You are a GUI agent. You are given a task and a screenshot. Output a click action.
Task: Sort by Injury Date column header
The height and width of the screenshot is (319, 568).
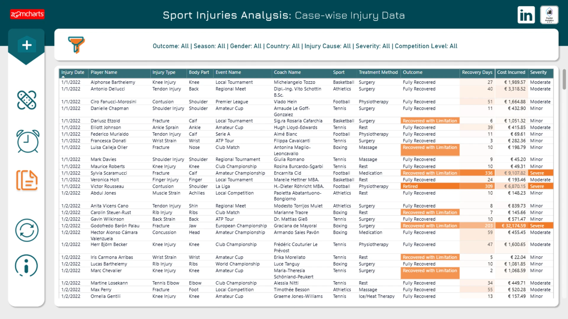point(73,72)
